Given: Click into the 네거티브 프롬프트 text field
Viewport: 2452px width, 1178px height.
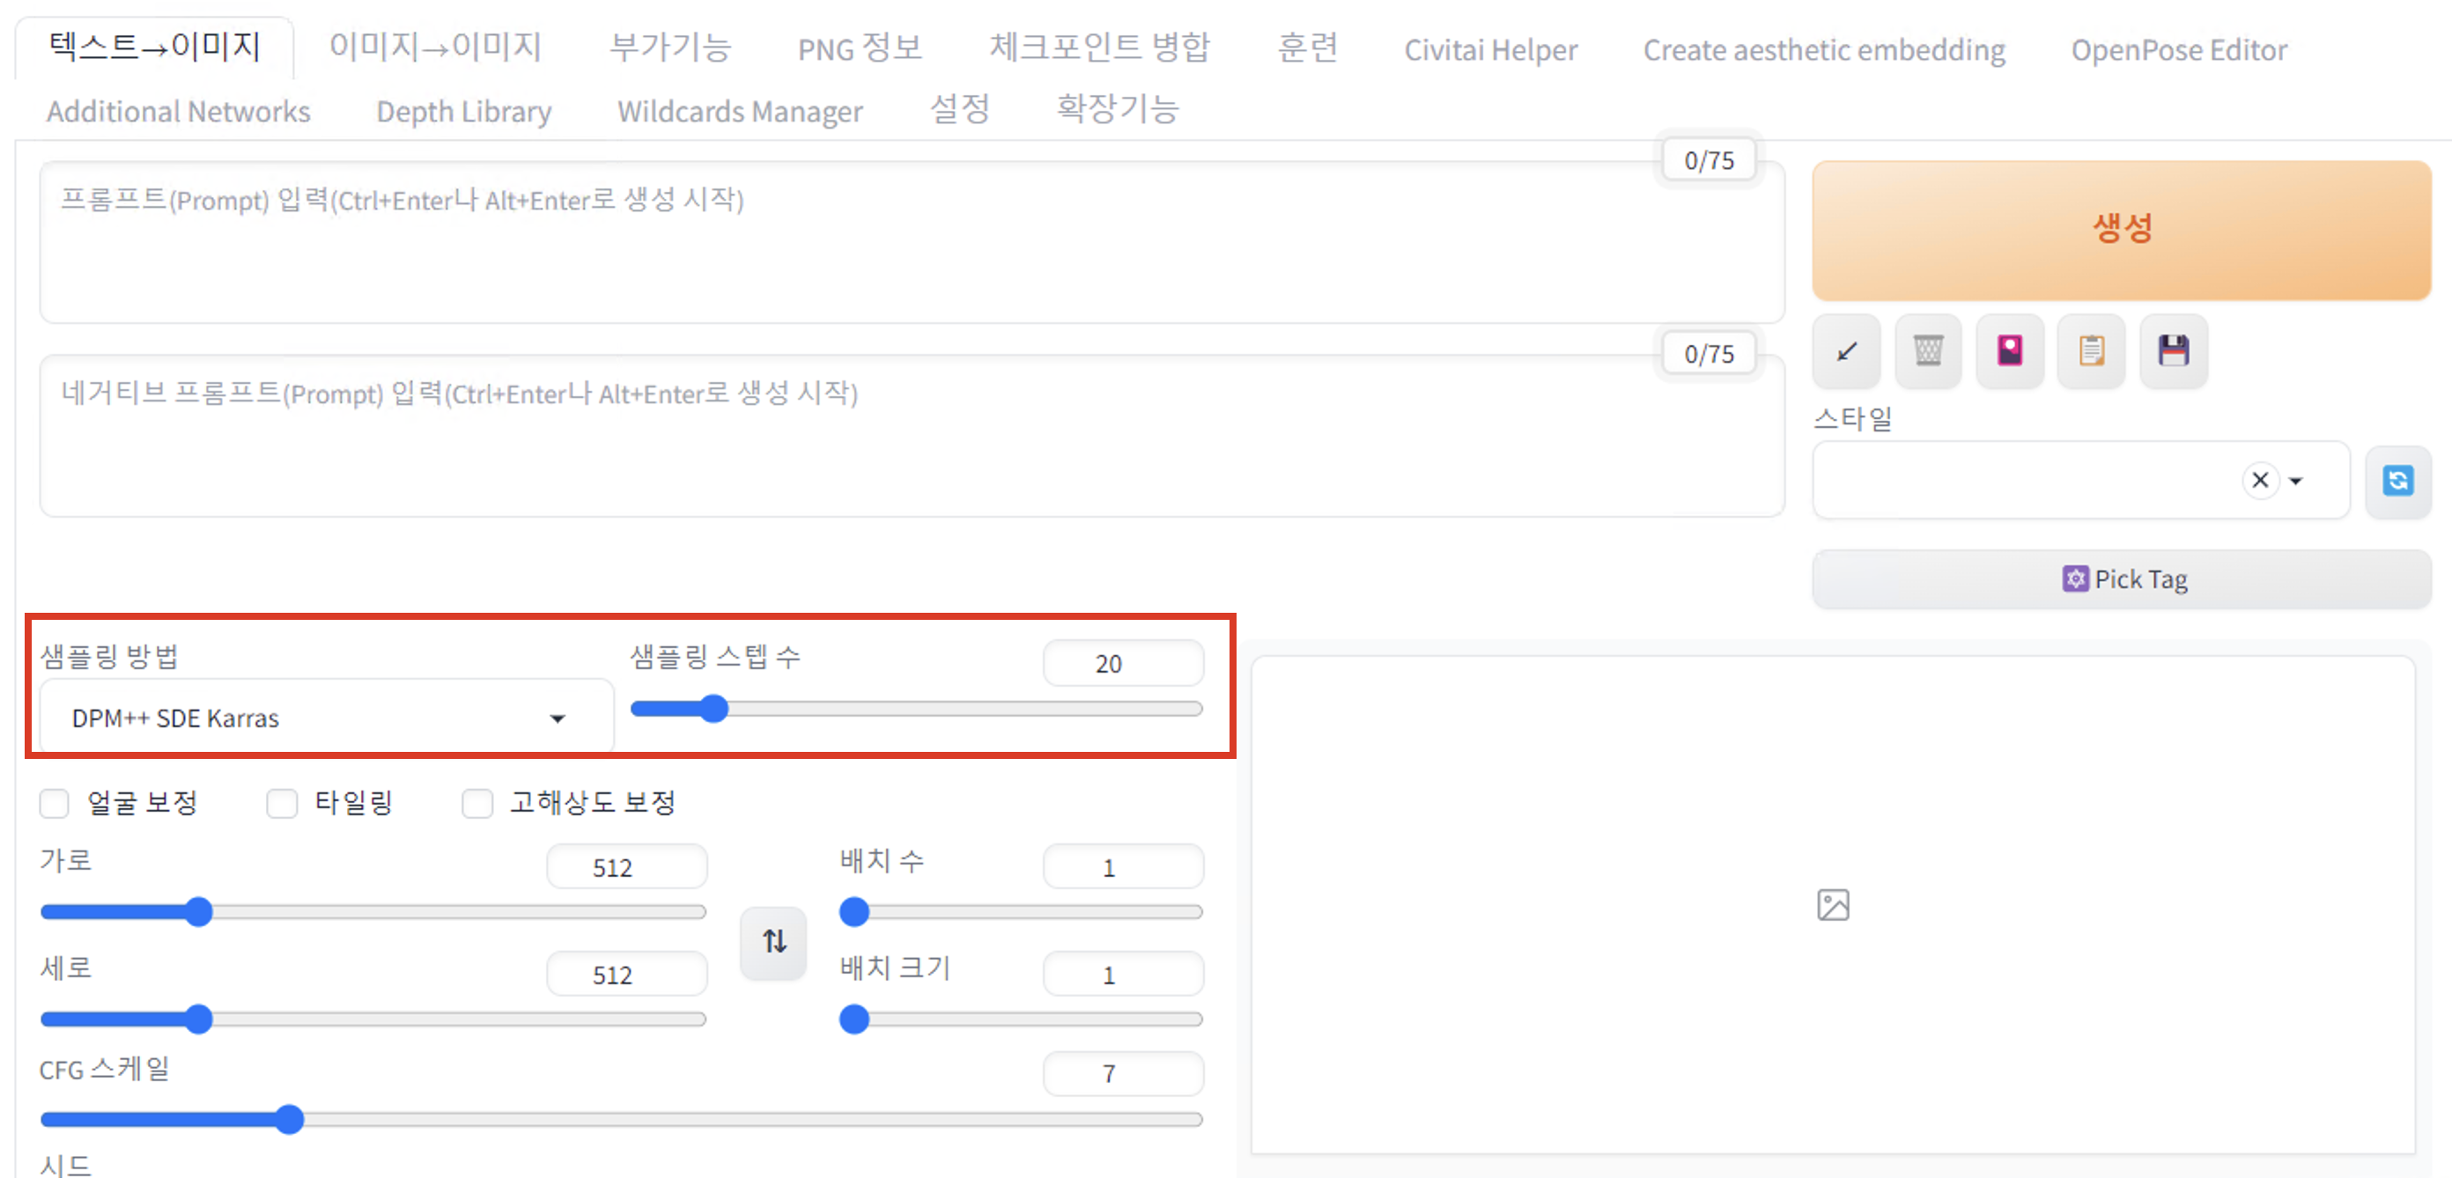Looking at the screenshot, I should [x=911, y=438].
